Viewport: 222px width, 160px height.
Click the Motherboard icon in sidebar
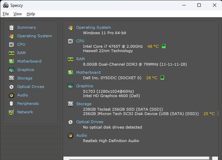tap(11, 61)
